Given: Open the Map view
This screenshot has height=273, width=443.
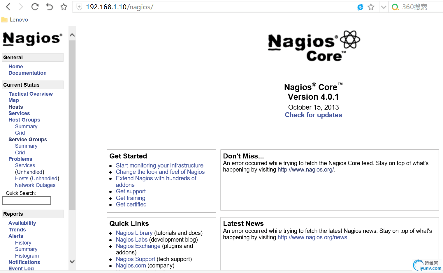Looking at the screenshot, I should pos(14,100).
